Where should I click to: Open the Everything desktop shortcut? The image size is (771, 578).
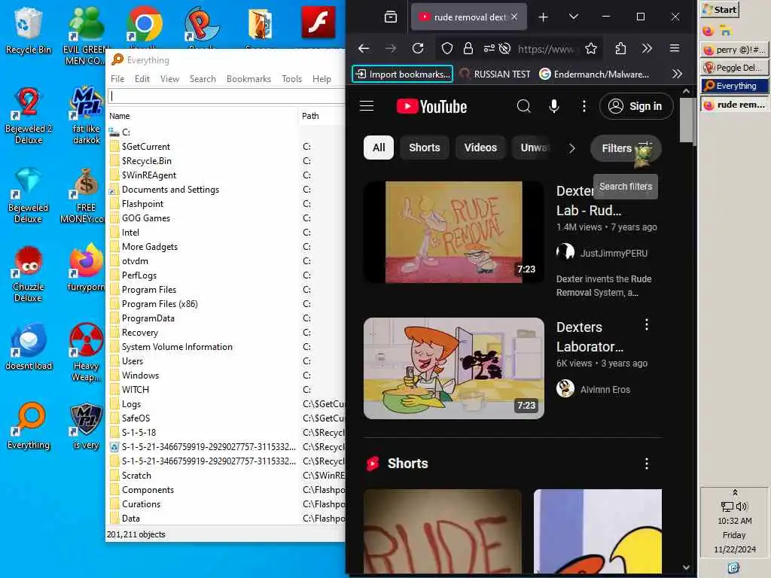pyautogui.click(x=28, y=426)
